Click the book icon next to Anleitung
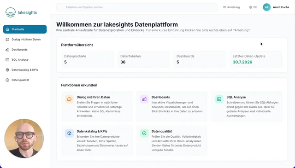This screenshot has height=168, width=295. click(224, 7)
